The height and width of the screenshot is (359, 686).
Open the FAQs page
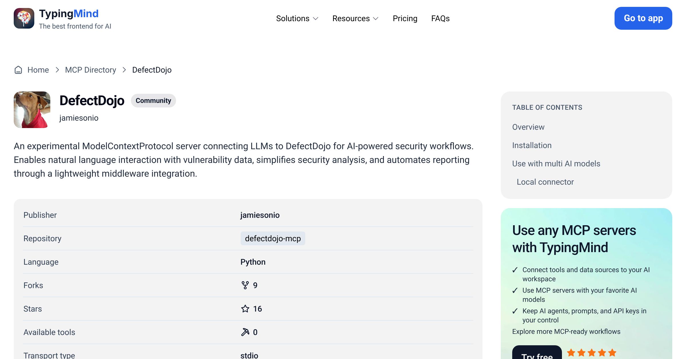click(440, 18)
